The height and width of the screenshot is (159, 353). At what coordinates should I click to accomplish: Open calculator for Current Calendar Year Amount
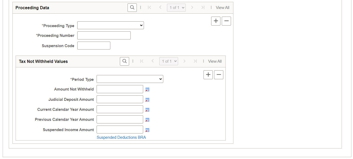click(147, 110)
